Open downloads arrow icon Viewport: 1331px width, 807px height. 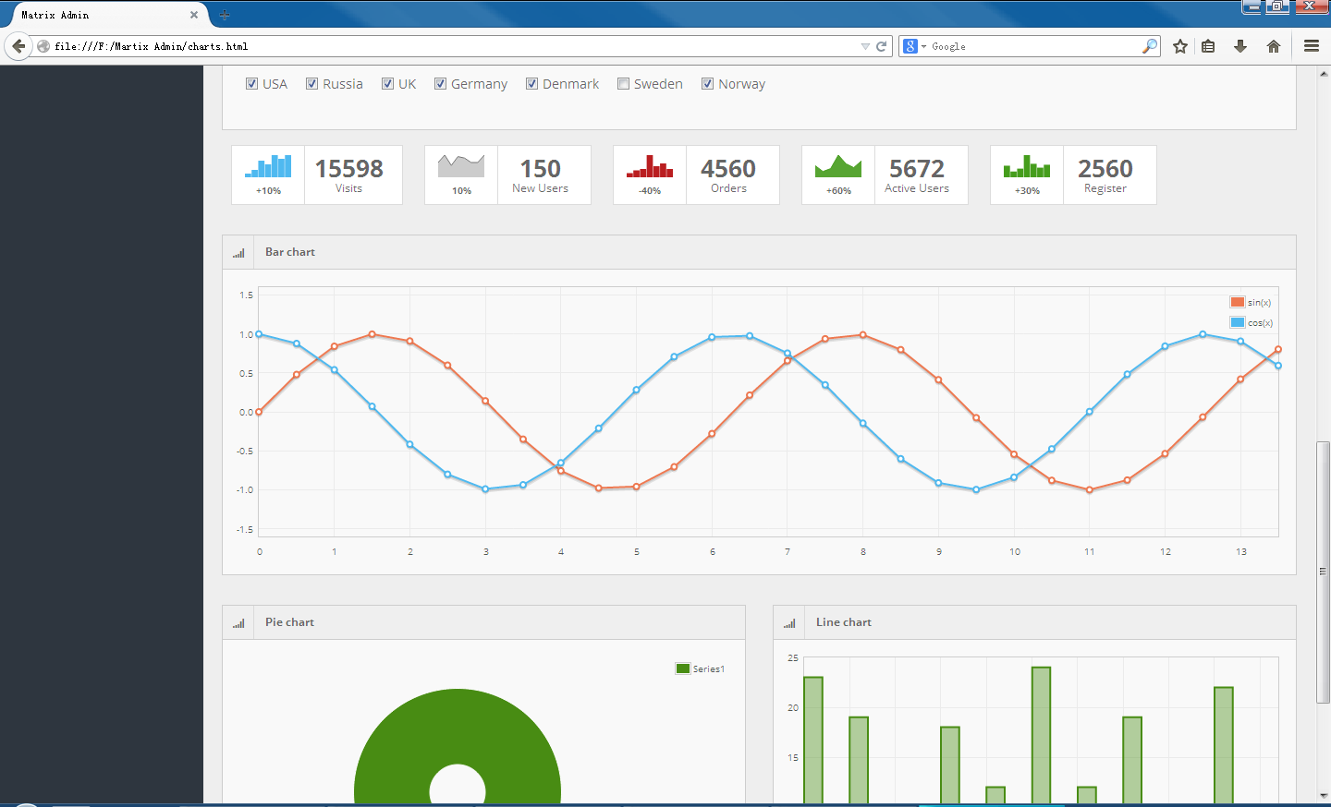pyautogui.click(x=1240, y=46)
